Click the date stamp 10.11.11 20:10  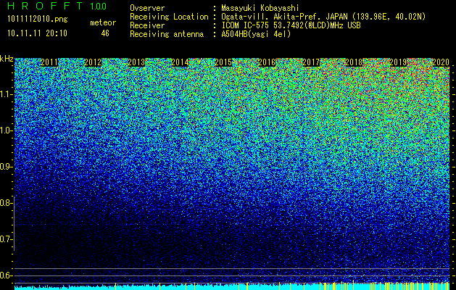[37, 33]
